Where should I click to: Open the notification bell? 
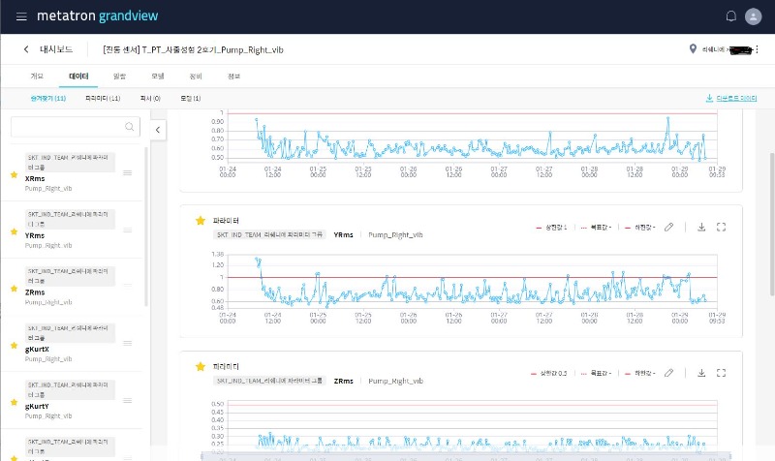(x=731, y=16)
